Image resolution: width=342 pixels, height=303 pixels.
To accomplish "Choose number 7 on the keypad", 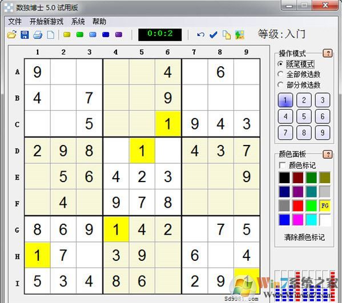I will tap(285, 132).
